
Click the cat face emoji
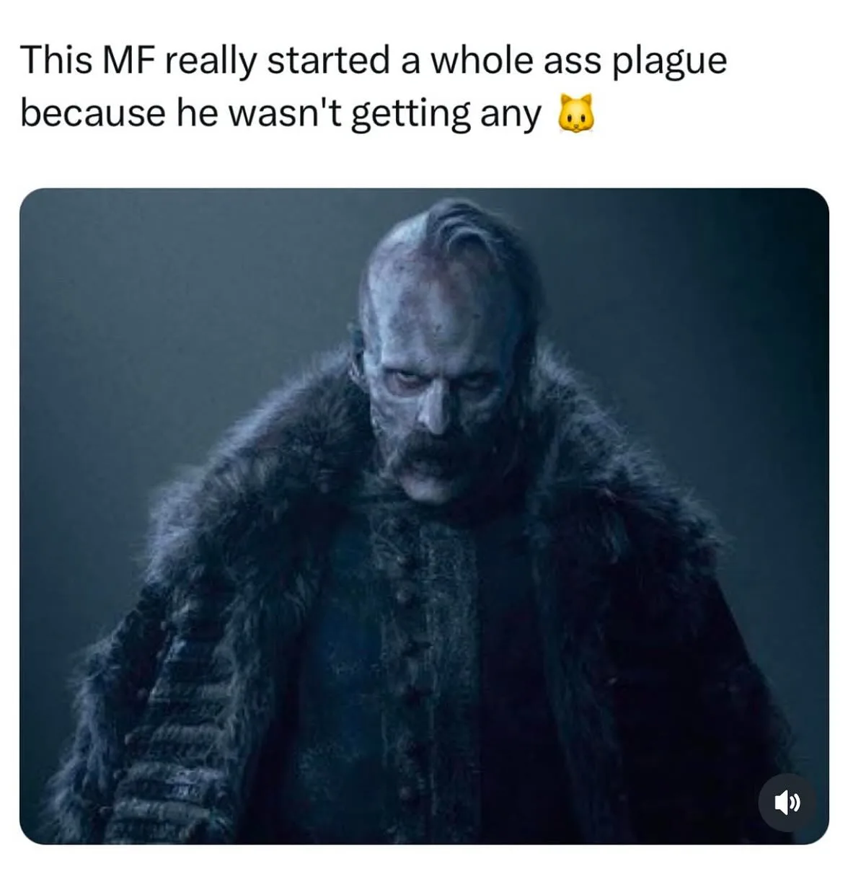[x=577, y=115]
